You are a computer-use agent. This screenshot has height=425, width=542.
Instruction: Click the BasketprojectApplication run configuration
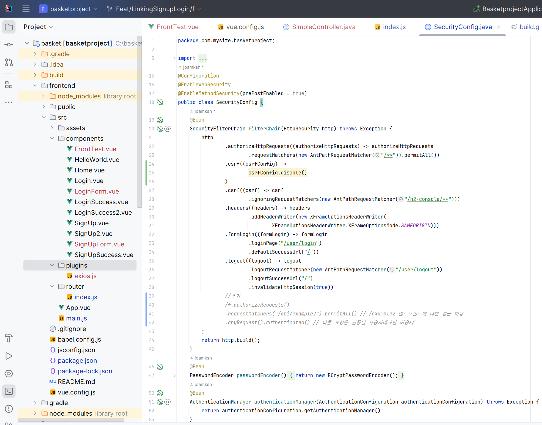[507, 9]
